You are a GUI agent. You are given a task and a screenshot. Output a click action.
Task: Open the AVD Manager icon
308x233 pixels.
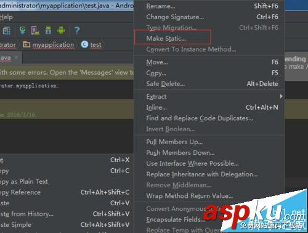pos(35,30)
